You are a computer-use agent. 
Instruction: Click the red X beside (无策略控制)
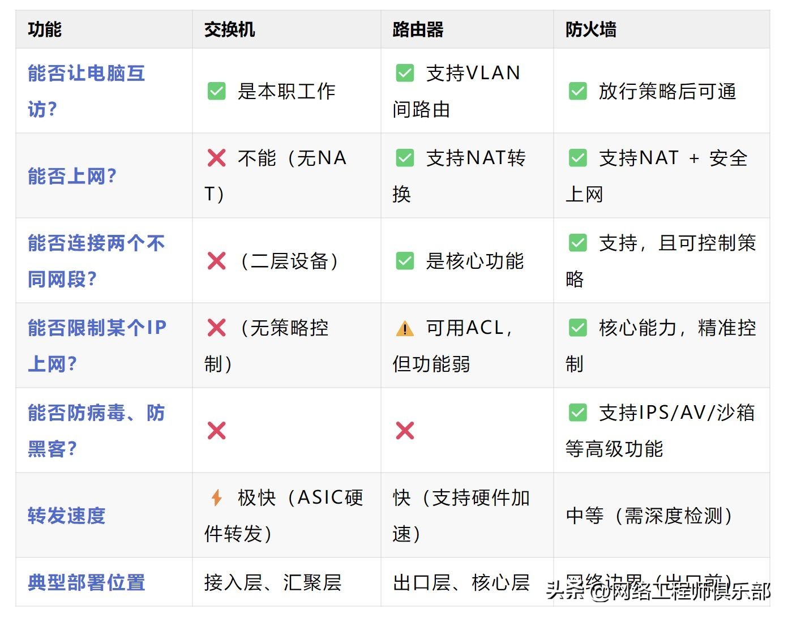[217, 328]
